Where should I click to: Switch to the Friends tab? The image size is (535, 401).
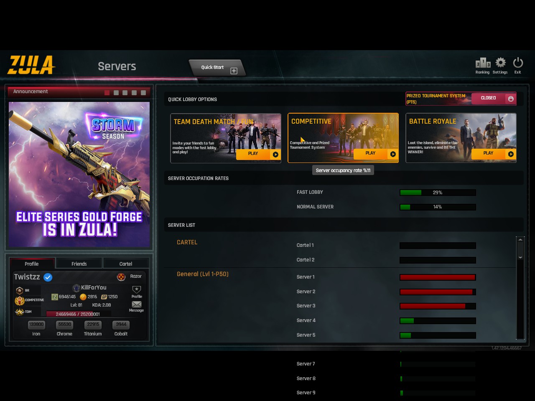point(79,264)
